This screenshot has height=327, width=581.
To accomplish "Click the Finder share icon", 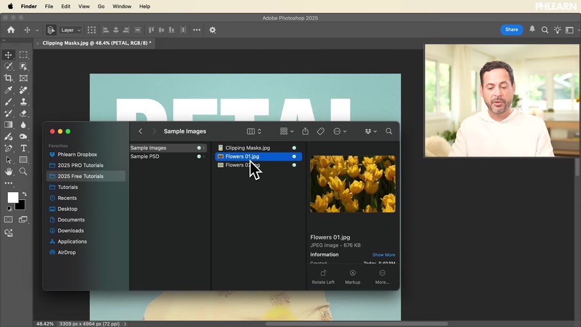I will click(306, 131).
